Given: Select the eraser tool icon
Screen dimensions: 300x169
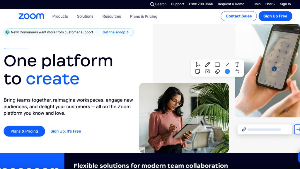Looking at the screenshot, I should 217,72.
